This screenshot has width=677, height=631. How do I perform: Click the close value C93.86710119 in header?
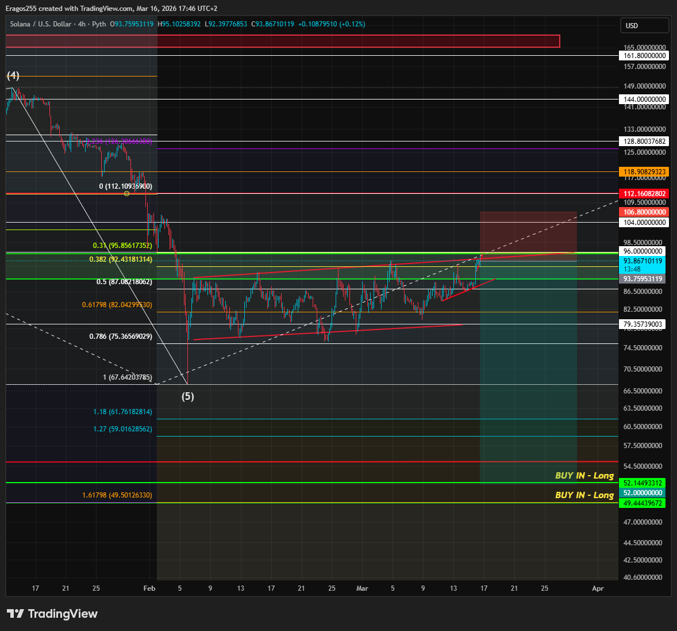(273, 24)
